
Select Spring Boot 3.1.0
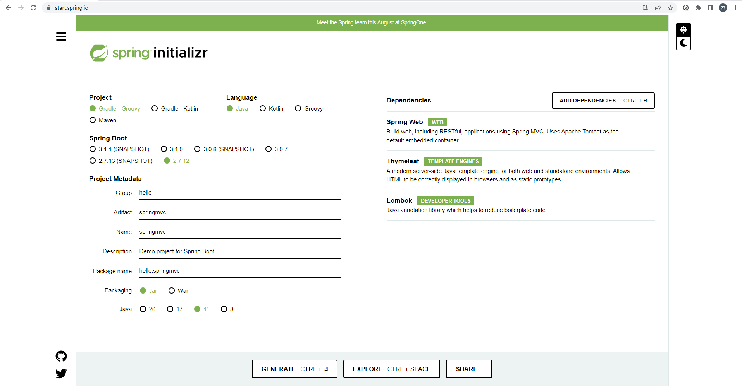(x=172, y=149)
